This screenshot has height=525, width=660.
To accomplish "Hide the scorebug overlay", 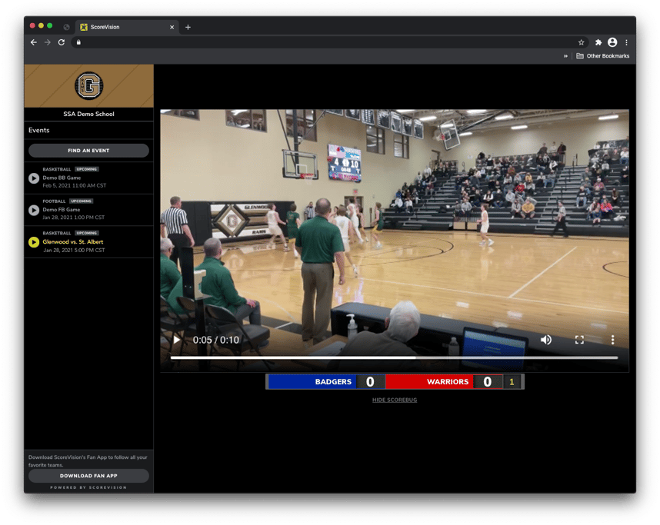I will [394, 400].
